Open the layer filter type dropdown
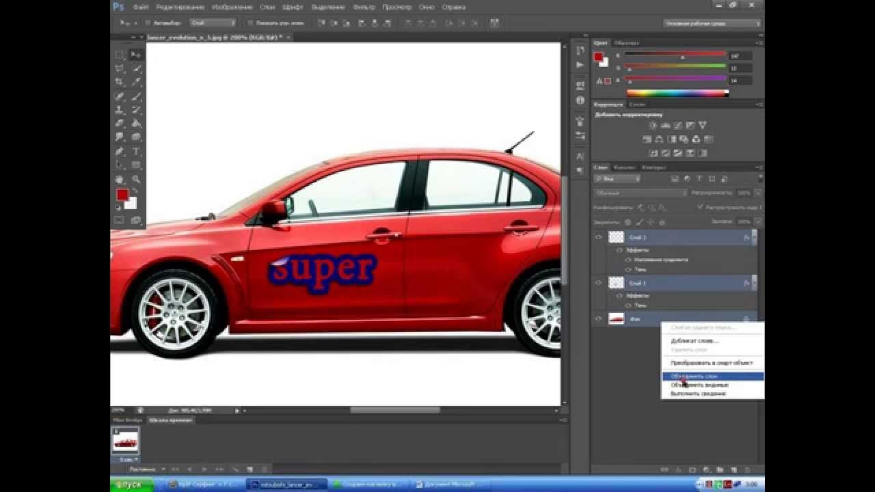The height and width of the screenshot is (492, 875). point(617,179)
